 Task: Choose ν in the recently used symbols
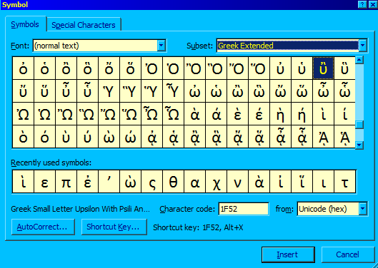[238, 182]
